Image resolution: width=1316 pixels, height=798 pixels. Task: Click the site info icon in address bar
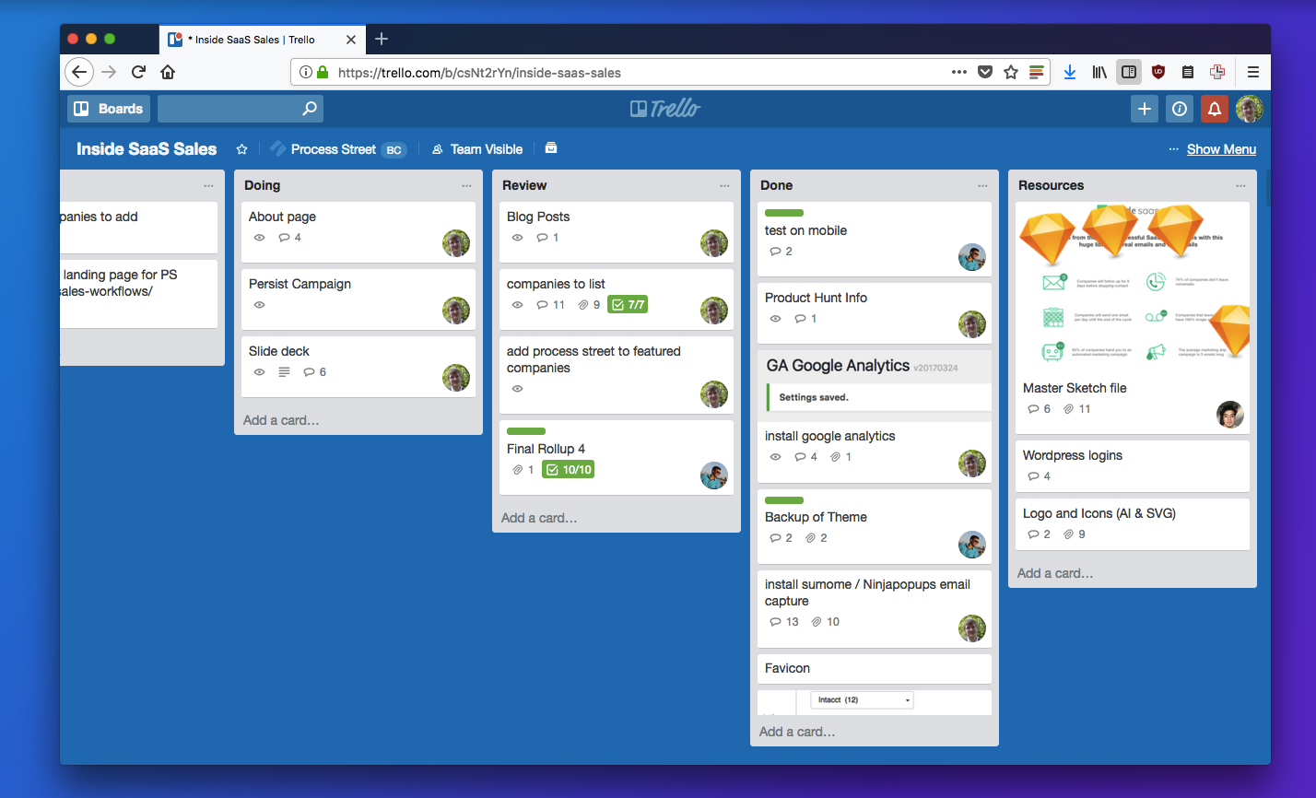tap(306, 72)
